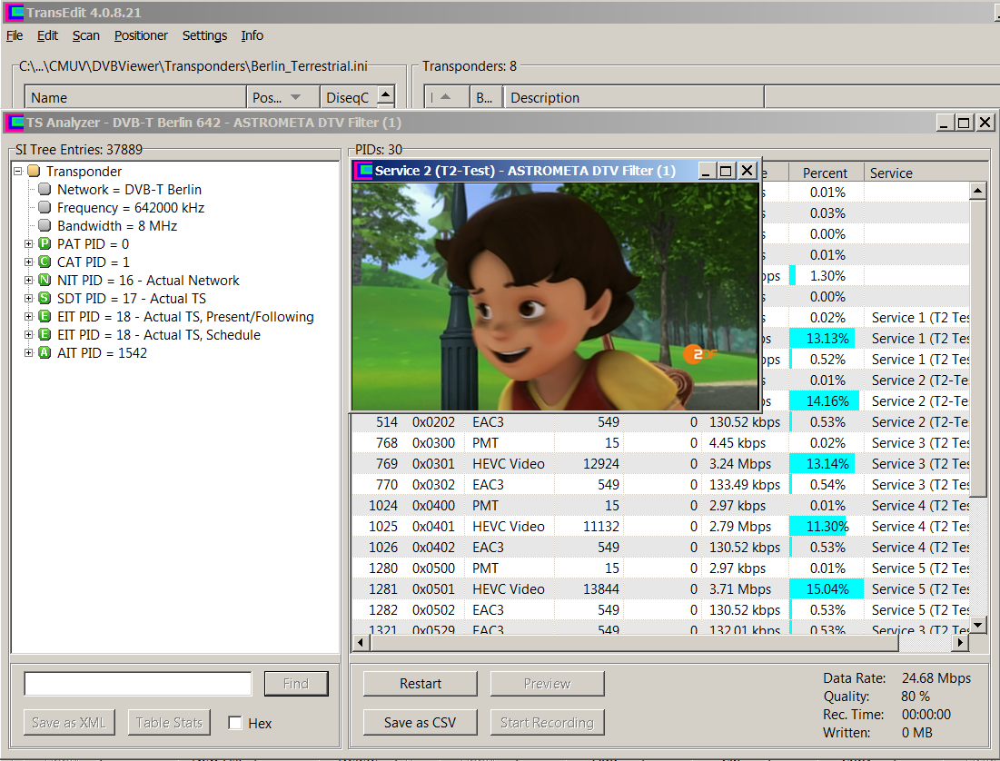
Task: Open the Positioner menu
Action: [141, 35]
